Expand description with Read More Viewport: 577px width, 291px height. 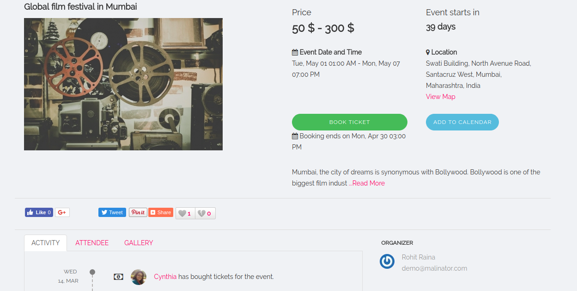[x=368, y=183]
